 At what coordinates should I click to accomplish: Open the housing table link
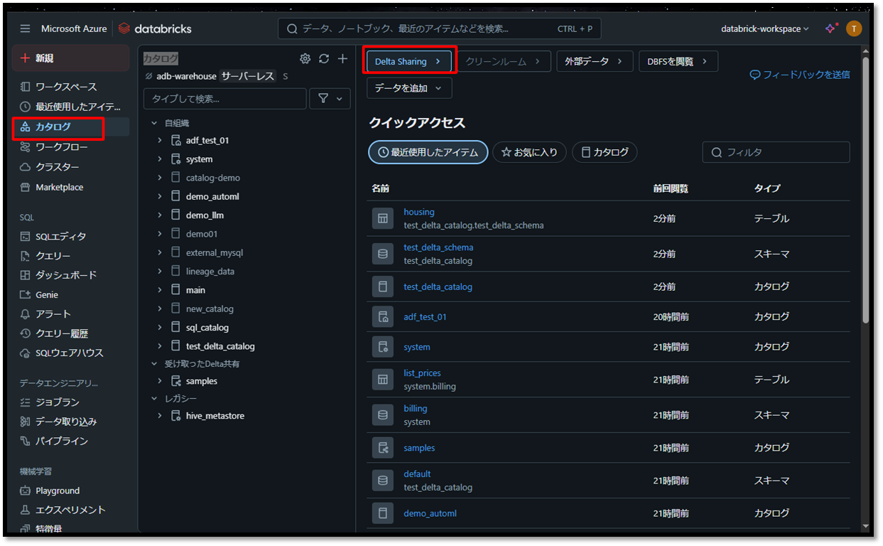click(418, 212)
